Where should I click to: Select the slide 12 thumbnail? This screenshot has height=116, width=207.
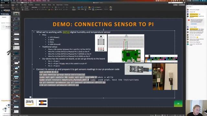(x=16, y=67)
